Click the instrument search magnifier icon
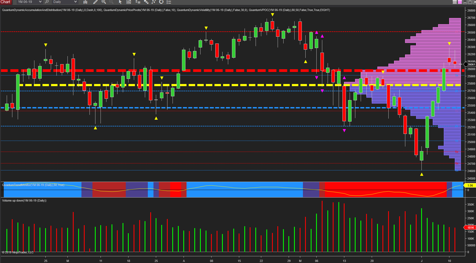 pyautogui.click(x=47, y=2)
